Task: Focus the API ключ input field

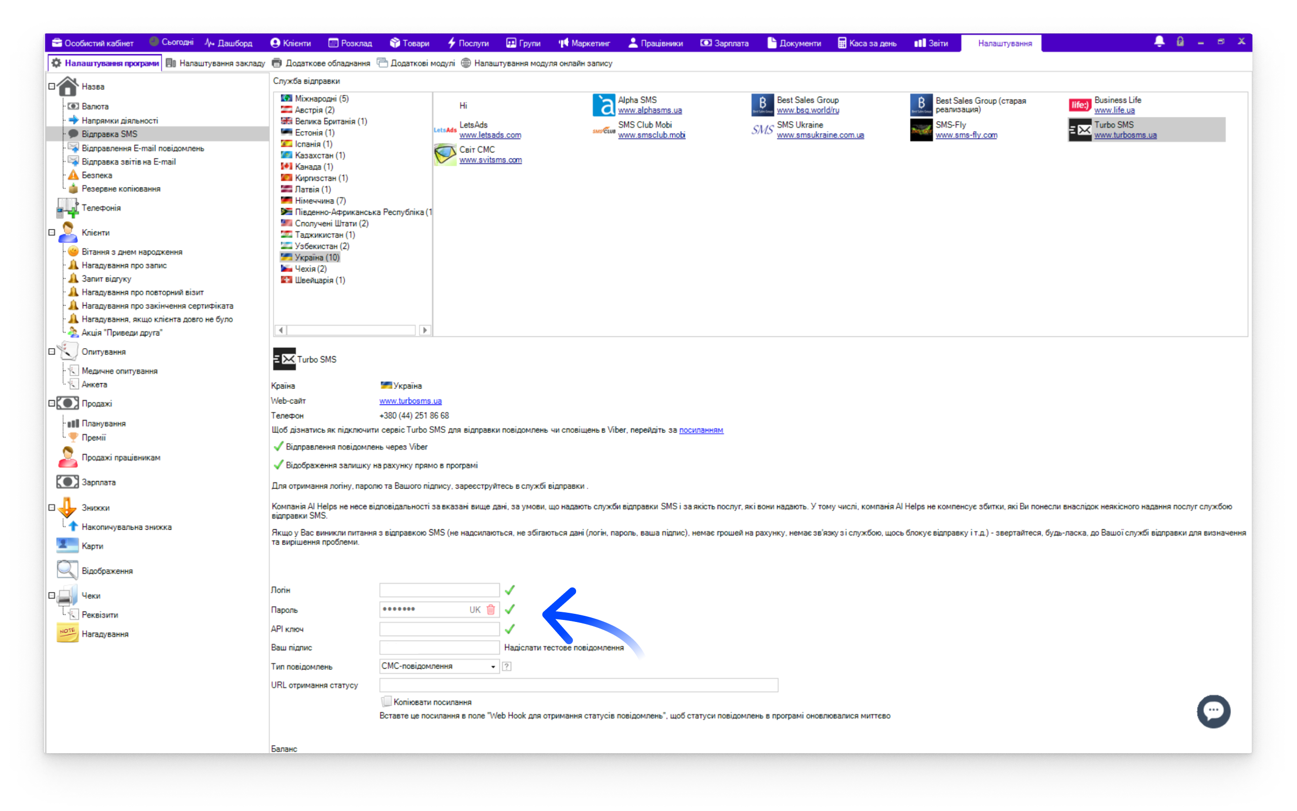Action: [x=439, y=629]
